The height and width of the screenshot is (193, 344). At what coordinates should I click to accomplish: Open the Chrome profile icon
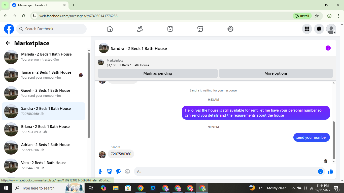pos(329,16)
